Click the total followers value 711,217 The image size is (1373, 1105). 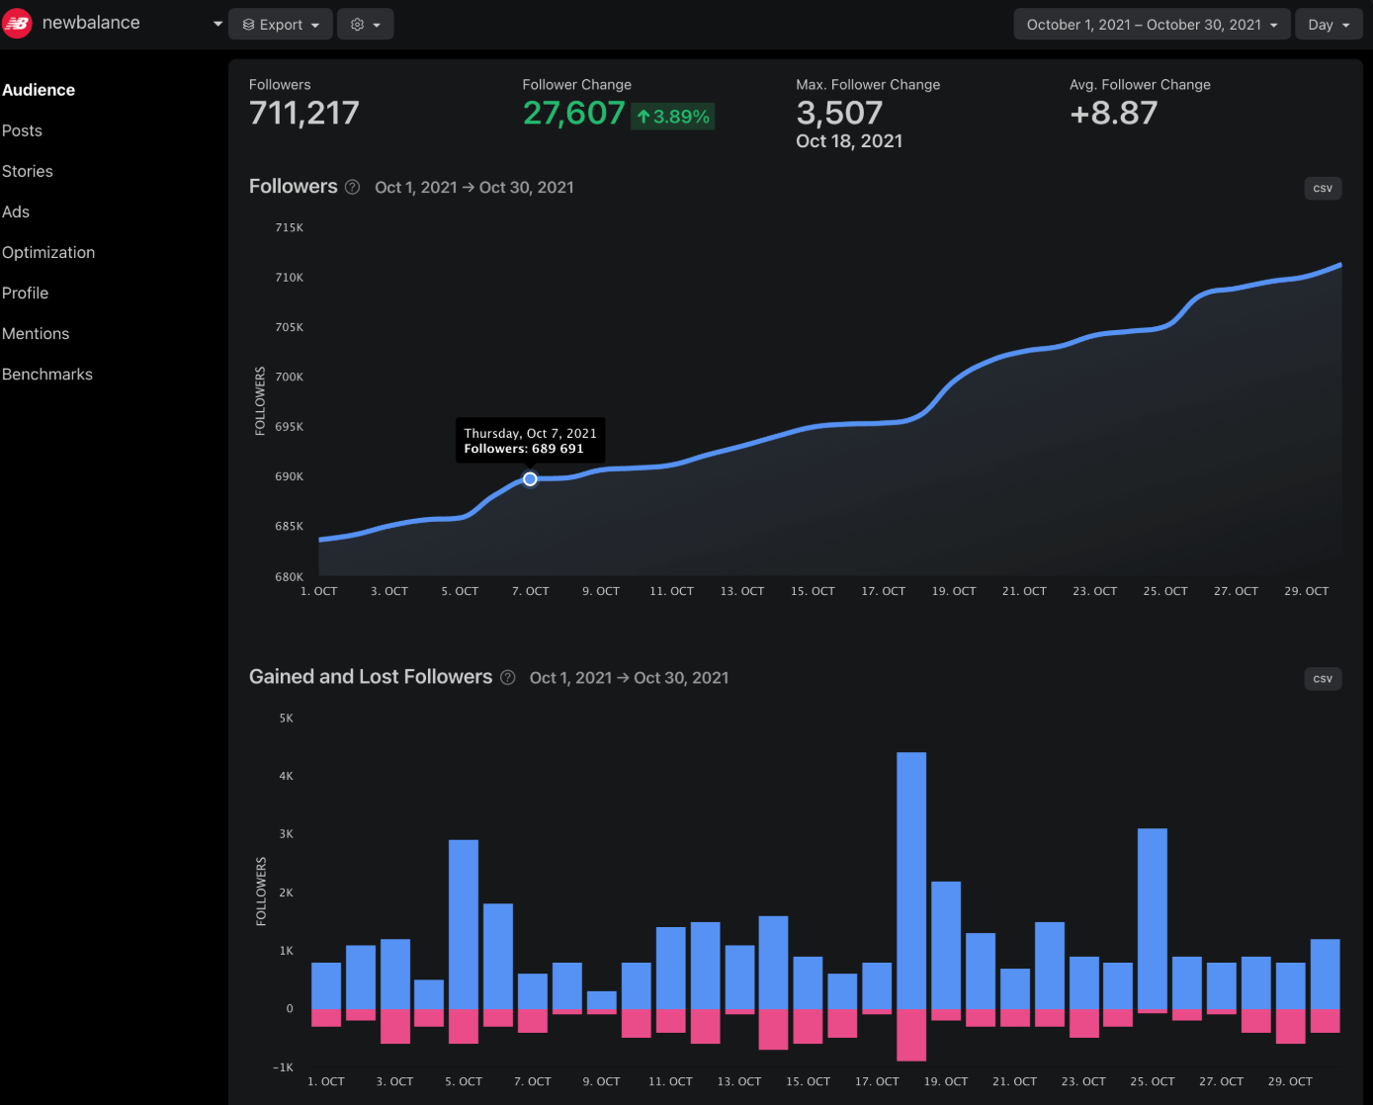(x=304, y=113)
